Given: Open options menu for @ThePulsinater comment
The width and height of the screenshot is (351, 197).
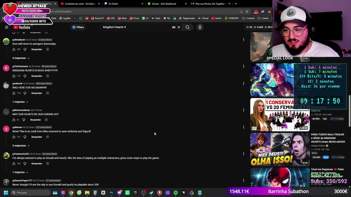Looking at the screenshot, I should click(x=244, y=66).
